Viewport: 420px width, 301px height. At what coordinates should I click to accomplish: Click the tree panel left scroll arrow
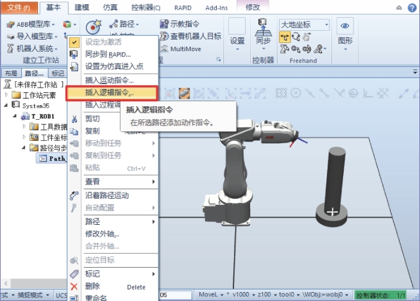coord(6,283)
